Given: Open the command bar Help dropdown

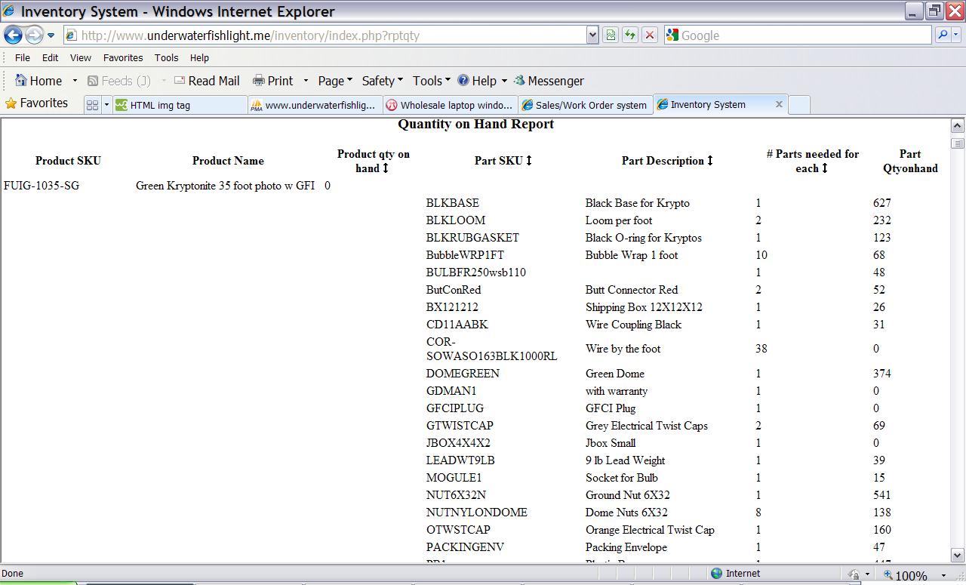Looking at the screenshot, I should 483,81.
